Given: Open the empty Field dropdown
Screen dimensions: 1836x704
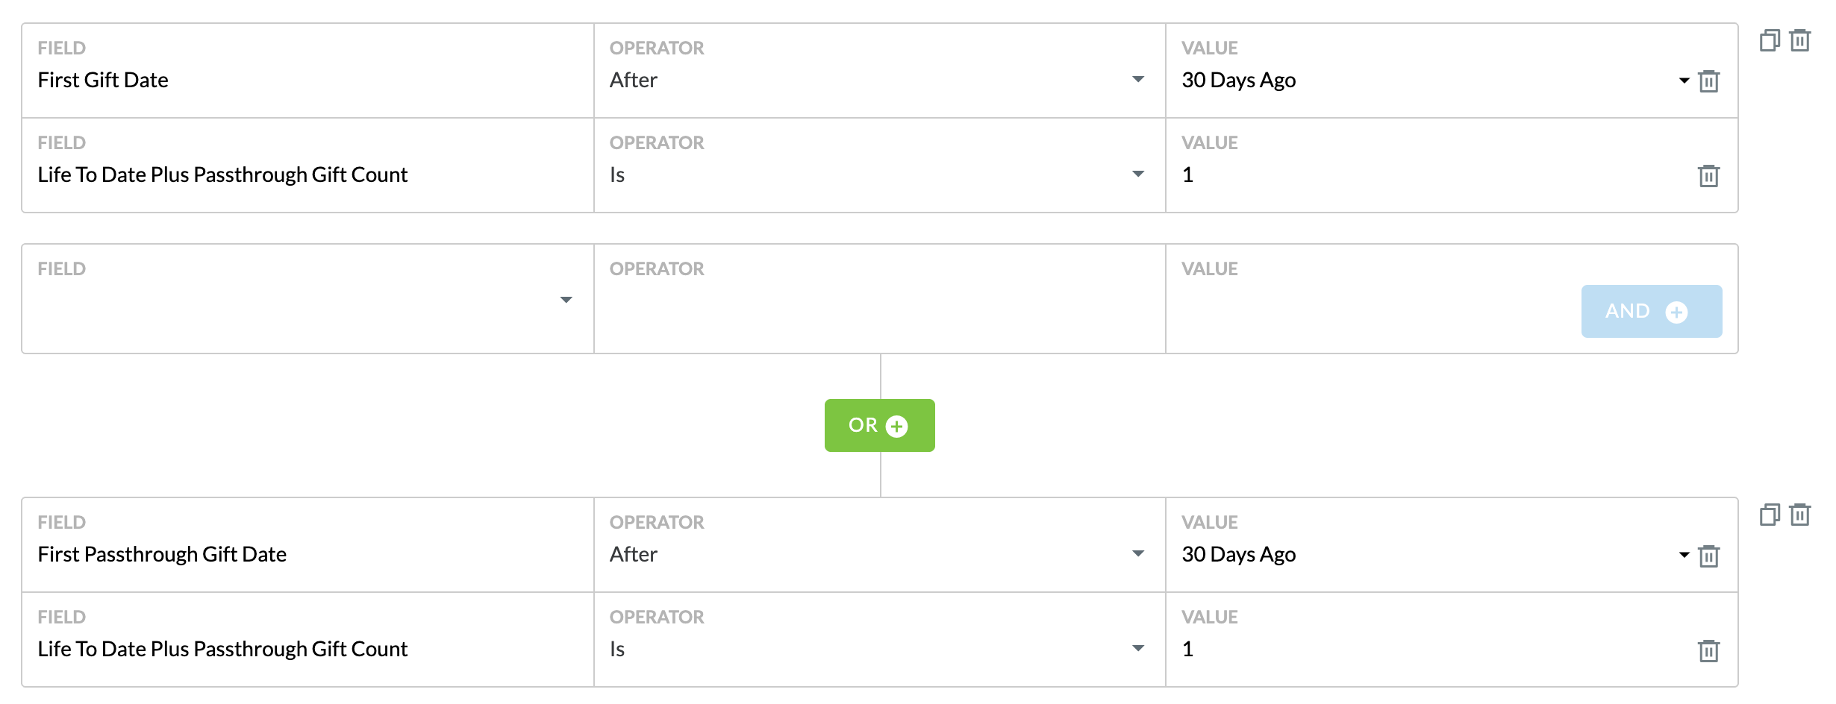Looking at the screenshot, I should coord(307,300).
